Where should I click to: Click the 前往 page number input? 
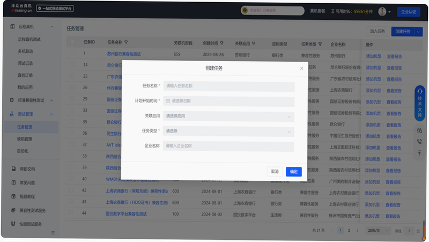click(409, 231)
